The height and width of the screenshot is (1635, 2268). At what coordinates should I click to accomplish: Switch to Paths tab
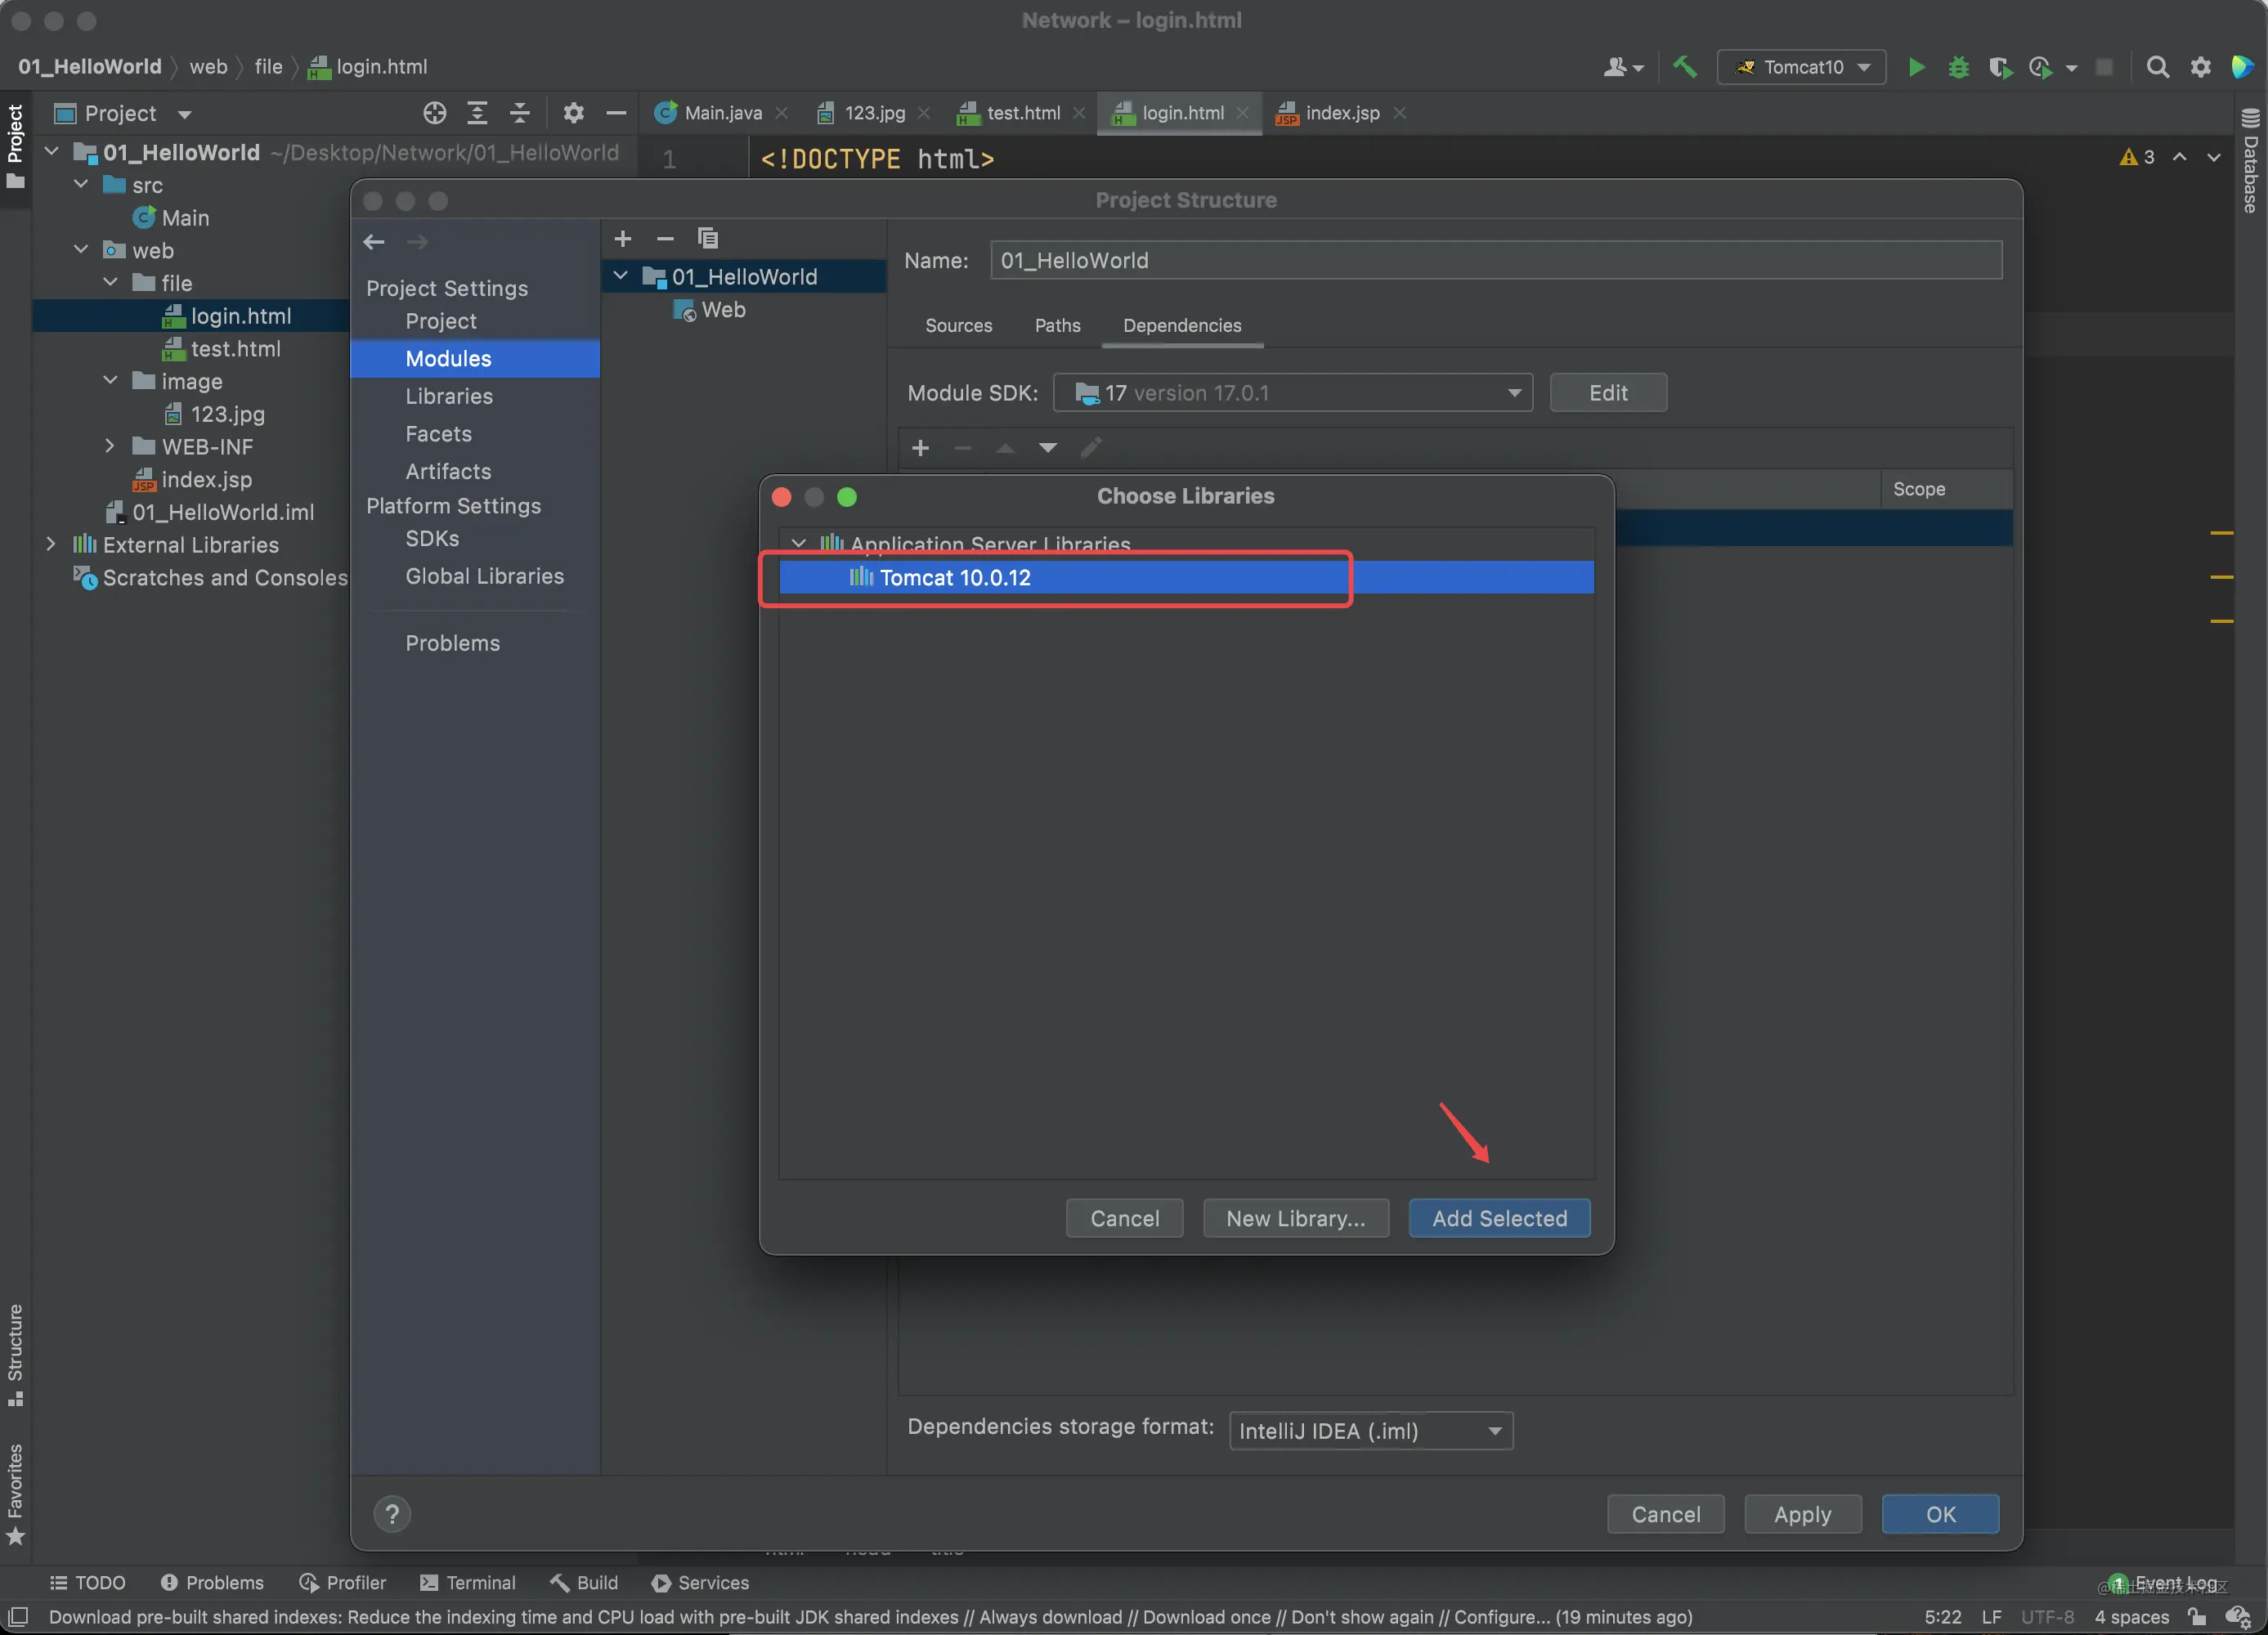pos(1057,325)
